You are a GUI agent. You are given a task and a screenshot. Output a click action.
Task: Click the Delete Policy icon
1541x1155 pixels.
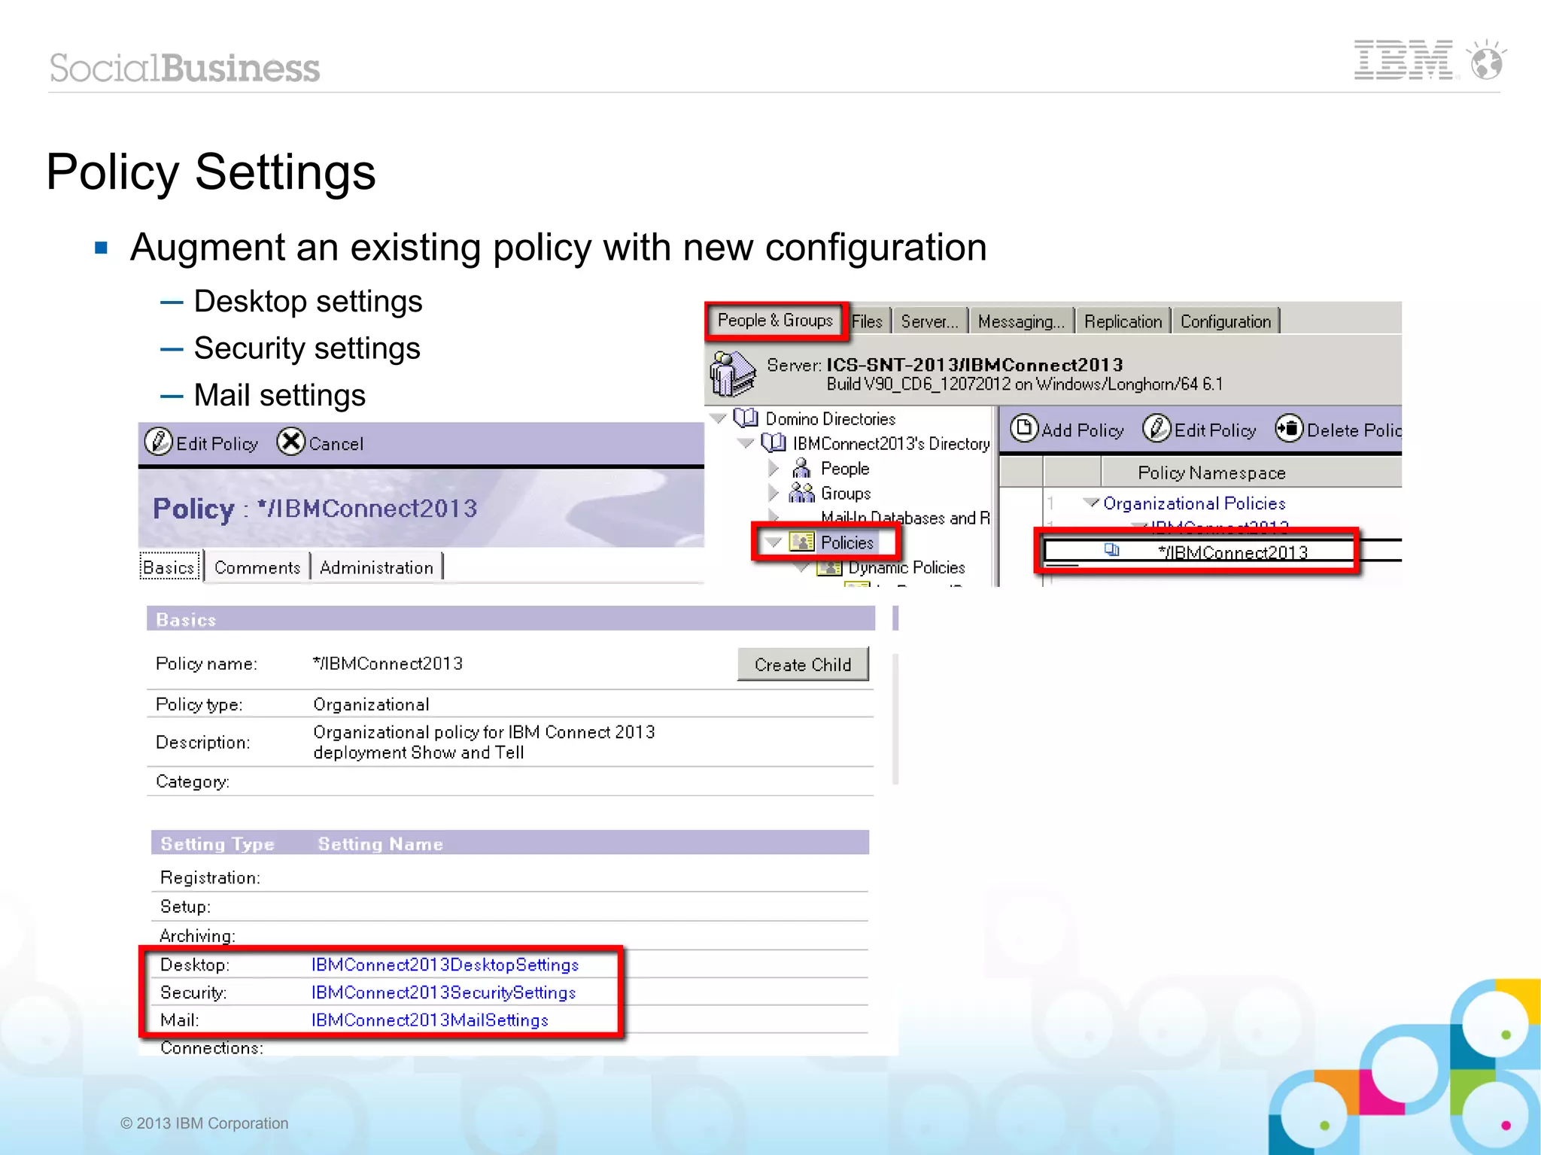(1289, 429)
